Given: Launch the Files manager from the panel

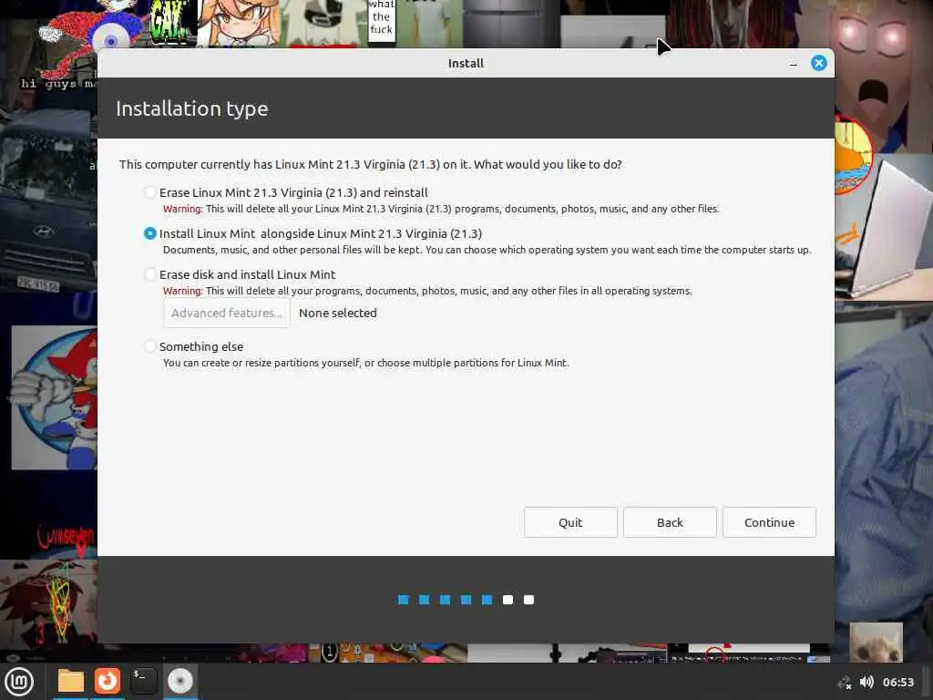Looking at the screenshot, I should [71, 681].
